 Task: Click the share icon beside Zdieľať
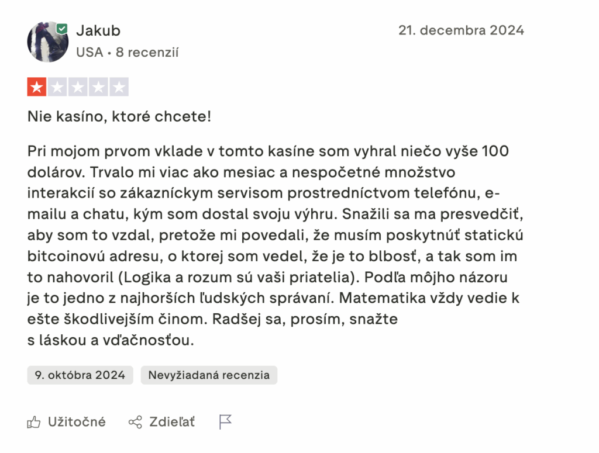pos(135,421)
